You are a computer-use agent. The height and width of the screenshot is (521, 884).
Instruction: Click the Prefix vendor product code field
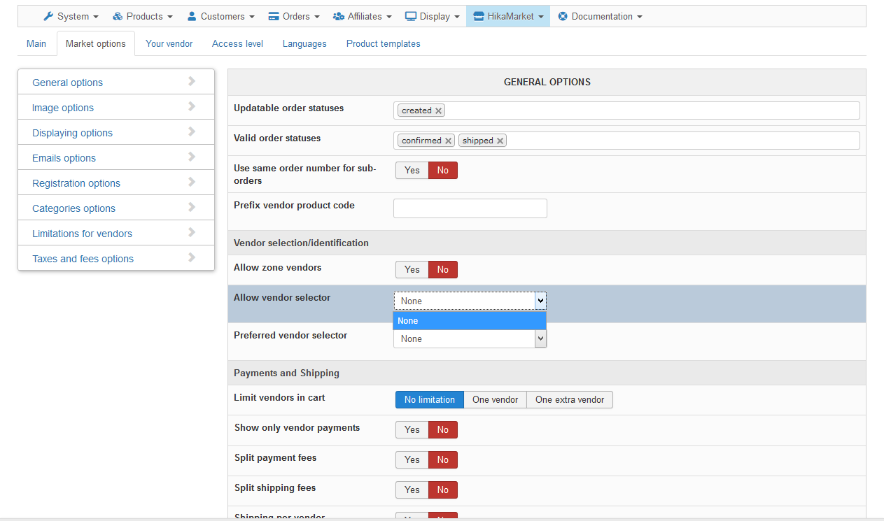(x=470, y=208)
